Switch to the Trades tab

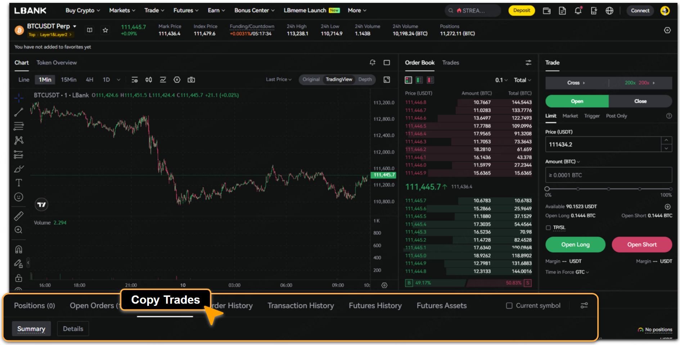(x=450, y=63)
